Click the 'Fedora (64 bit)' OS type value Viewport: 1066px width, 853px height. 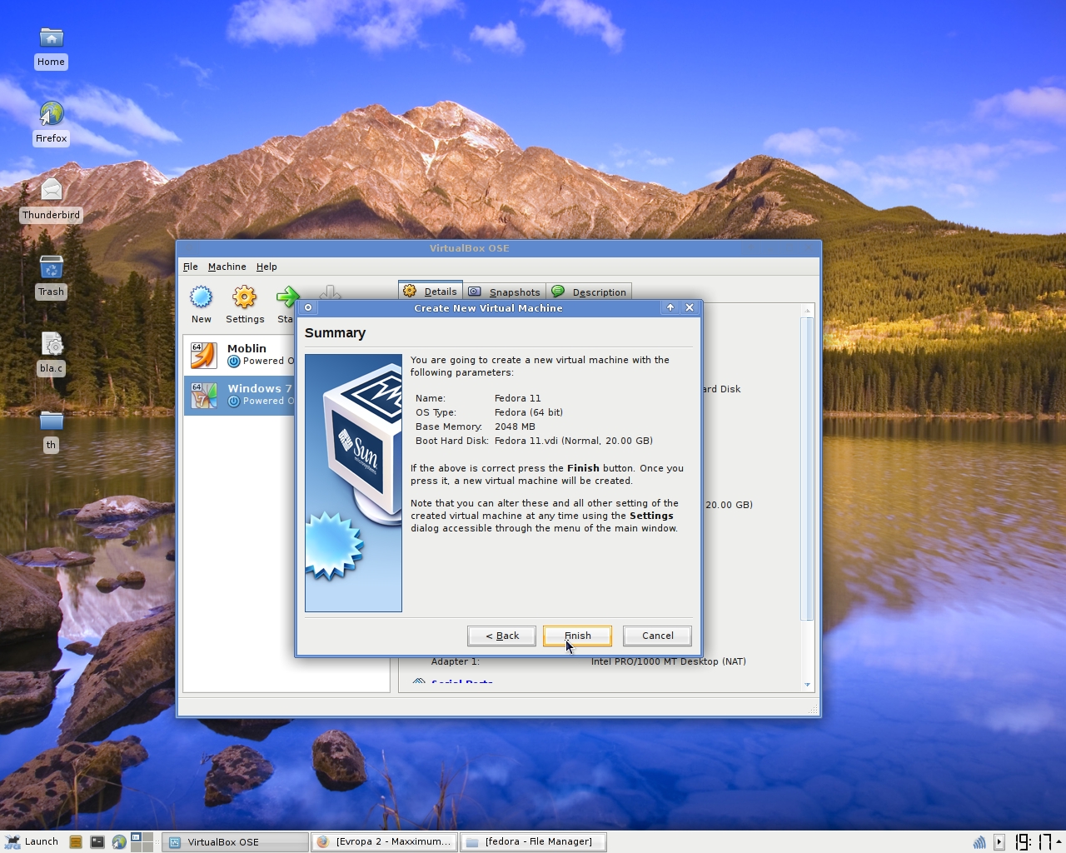click(529, 412)
